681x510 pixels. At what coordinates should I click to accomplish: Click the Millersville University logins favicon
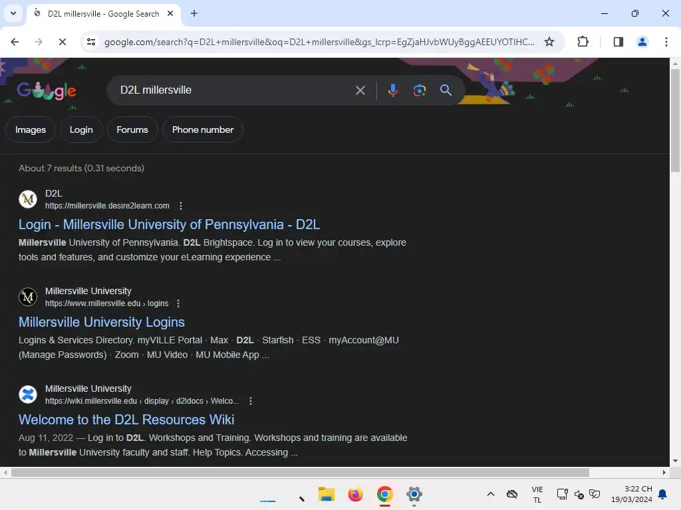(x=28, y=297)
